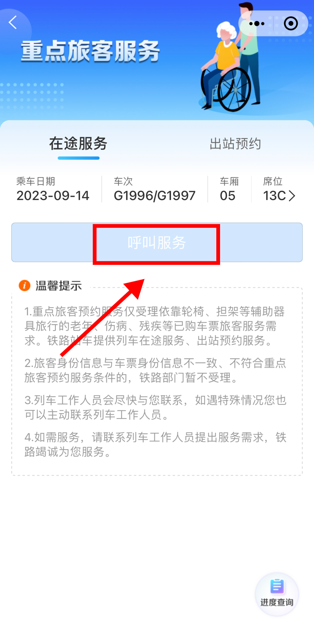314x621 pixels.
Task: Tap the 车次 G1996/G1997 train field
Action: pyautogui.click(x=154, y=189)
